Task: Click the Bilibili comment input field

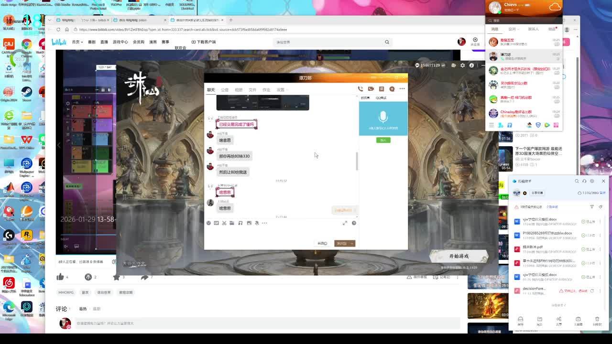Action: tap(267, 323)
